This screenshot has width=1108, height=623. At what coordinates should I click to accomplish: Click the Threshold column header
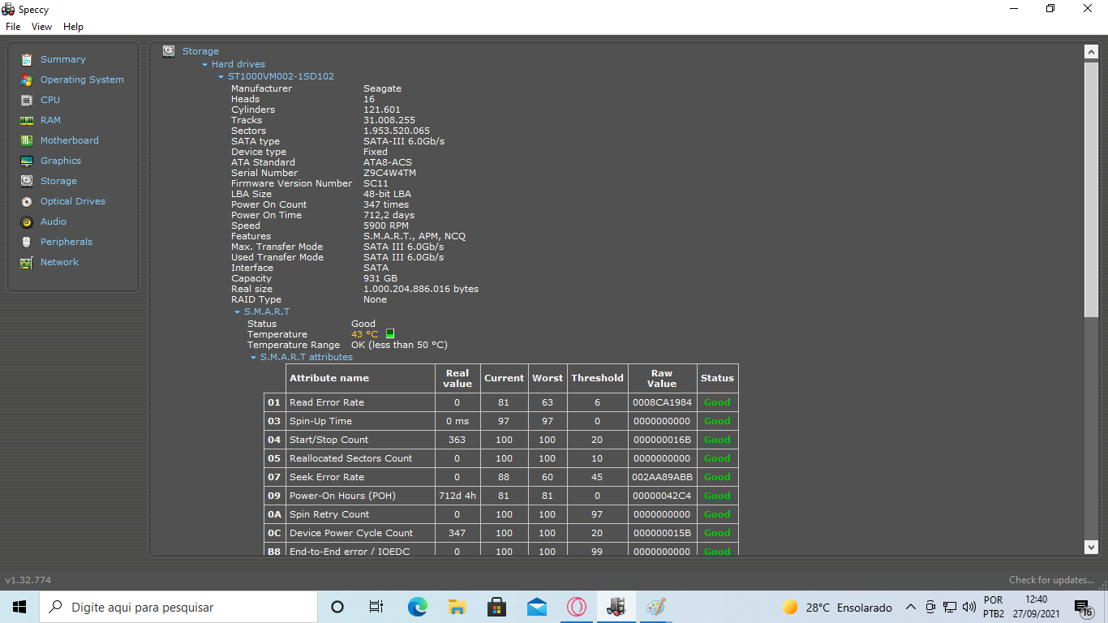click(597, 378)
